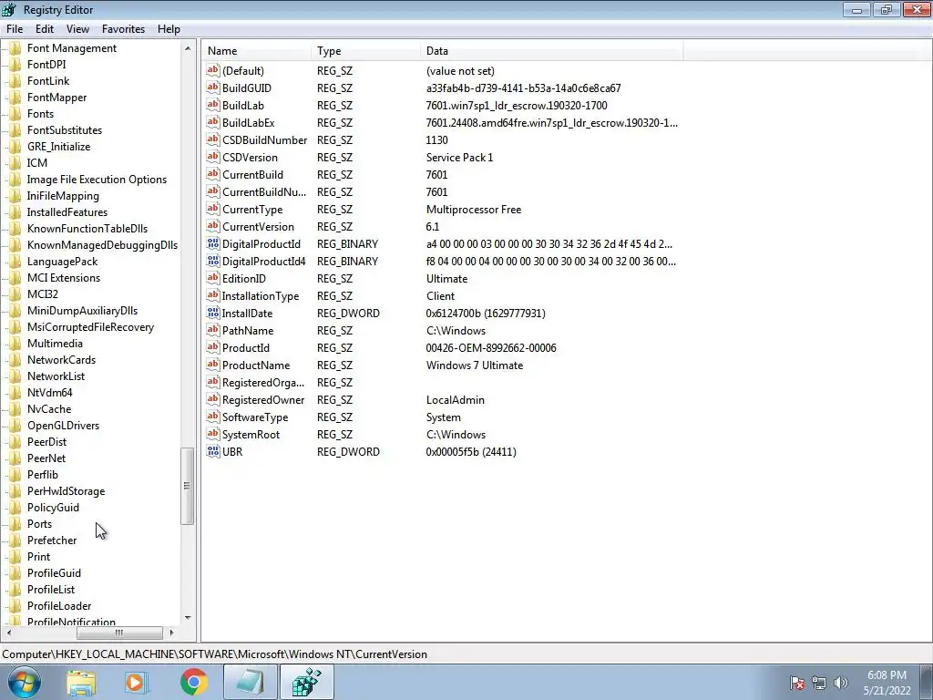Click the folder icon next to Multimedia
This screenshot has width=933, height=700.
(15, 344)
